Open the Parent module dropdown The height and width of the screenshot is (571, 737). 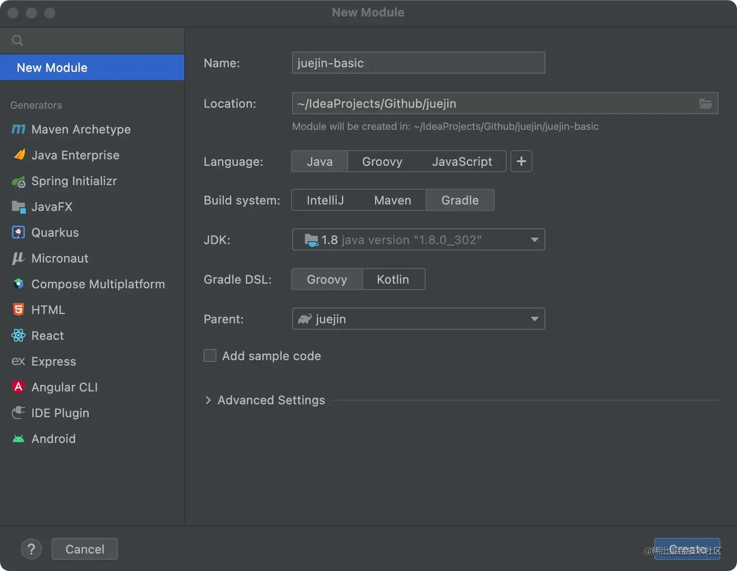(x=418, y=319)
